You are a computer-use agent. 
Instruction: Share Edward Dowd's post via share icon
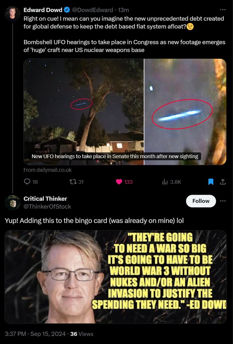tap(223, 181)
